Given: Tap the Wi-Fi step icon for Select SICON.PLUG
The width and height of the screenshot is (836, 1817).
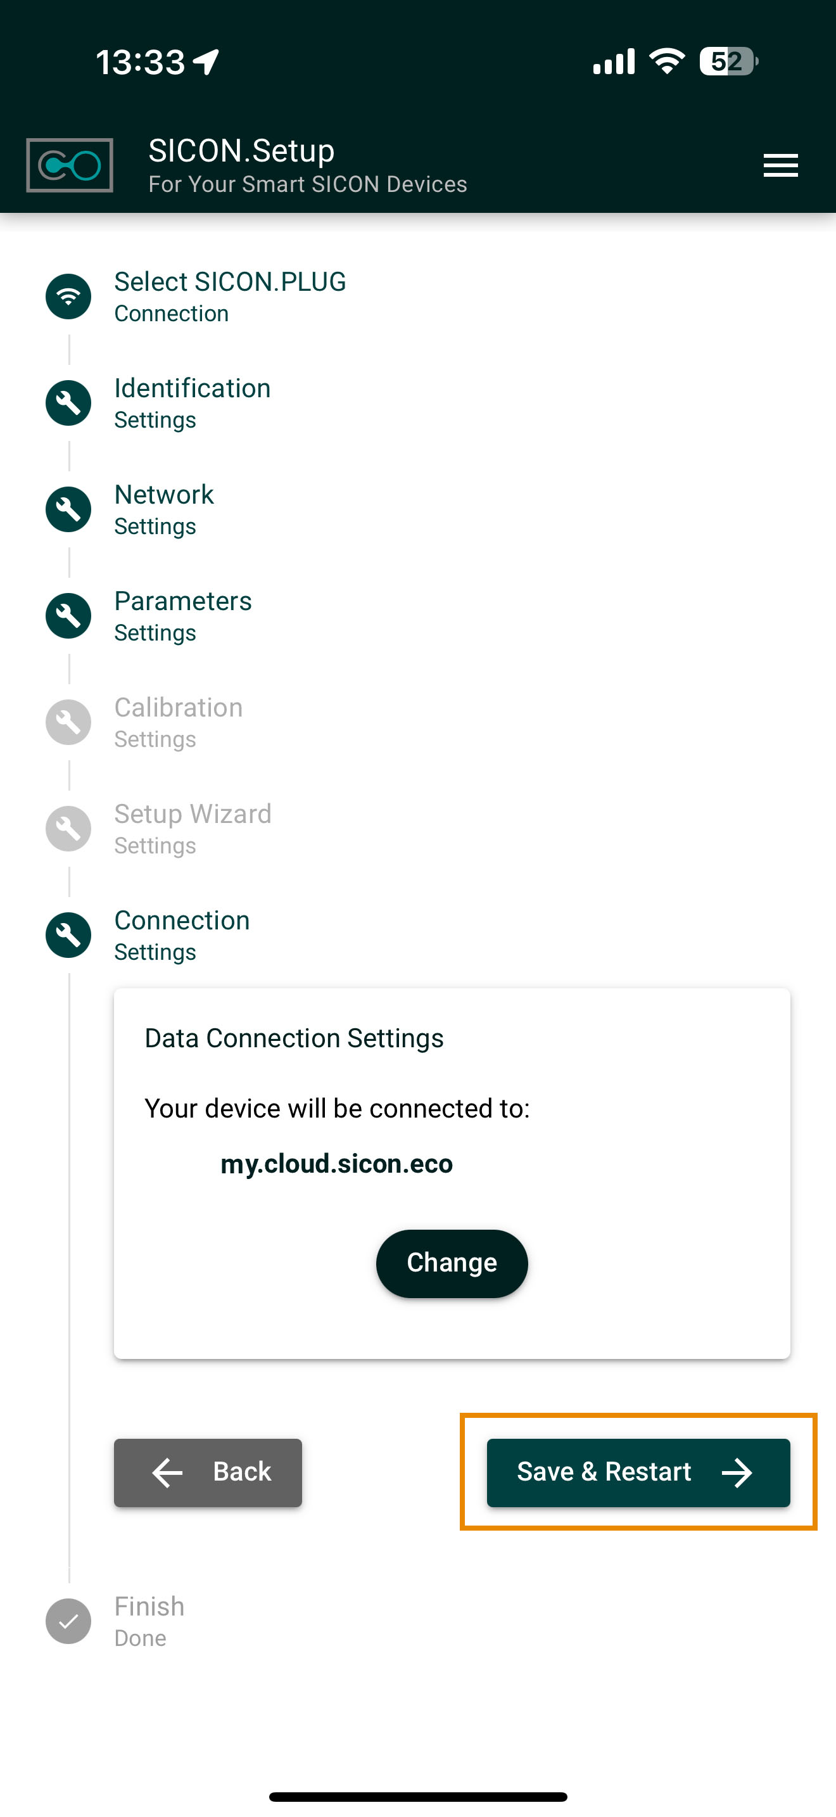Looking at the screenshot, I should pos(68,296).
